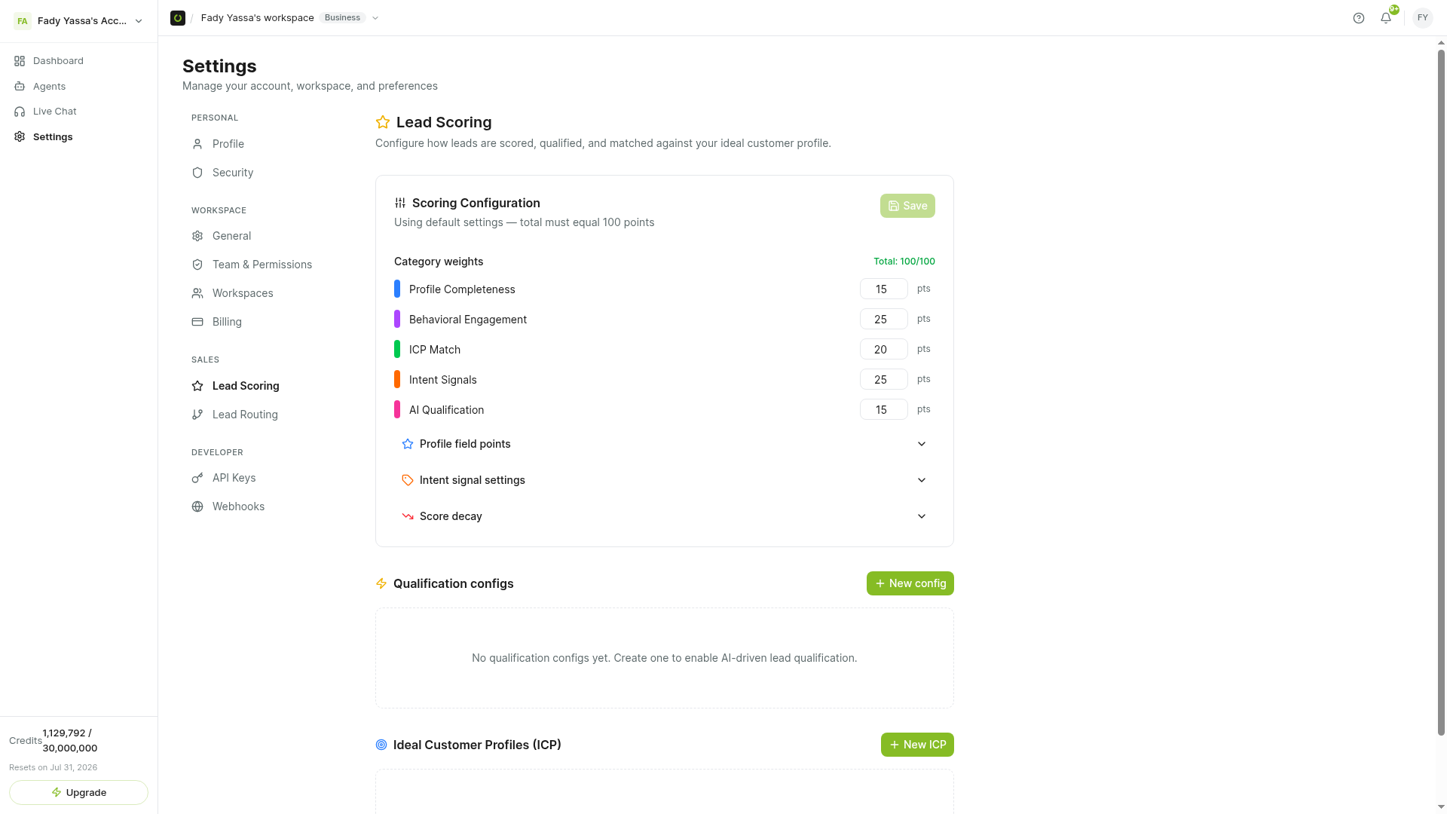Click the Live Chat headset icon

(x=20, y=112)
